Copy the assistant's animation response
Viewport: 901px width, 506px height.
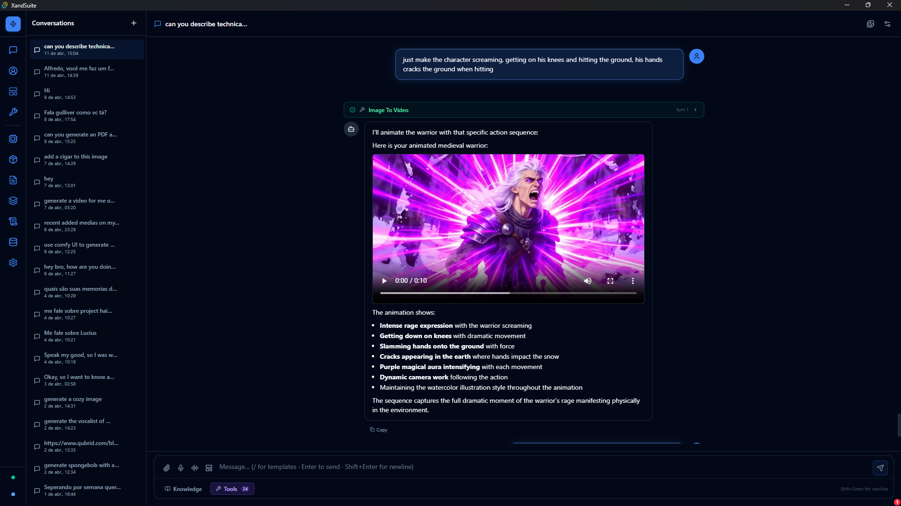coord(378,429)
